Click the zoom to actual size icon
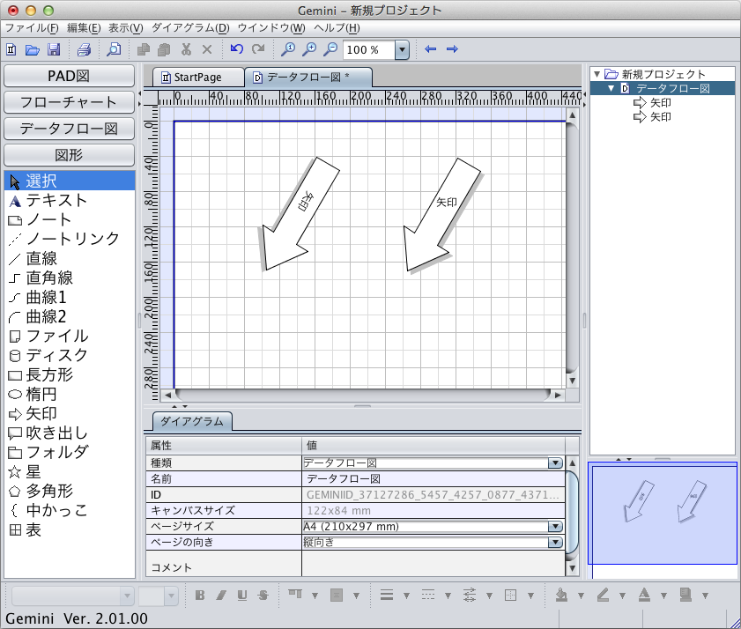 (x=288, y=49)
